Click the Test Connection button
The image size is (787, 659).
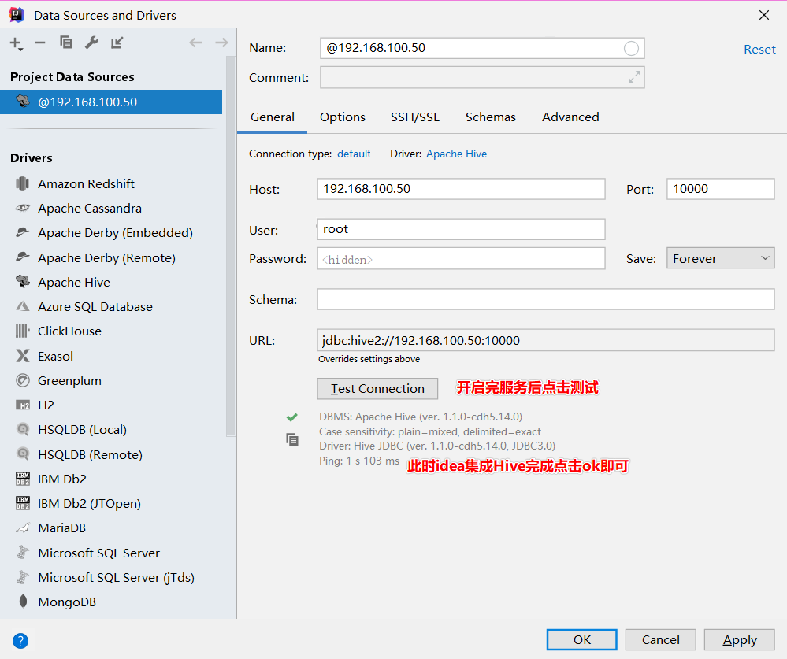(x=377, y=388)
